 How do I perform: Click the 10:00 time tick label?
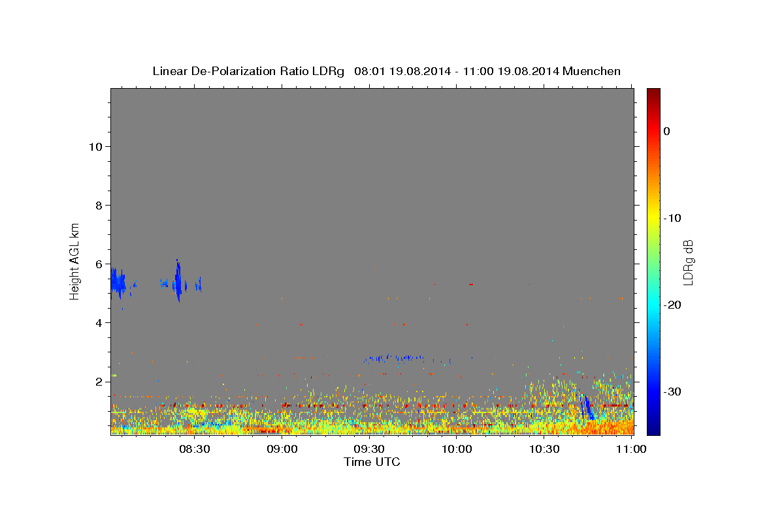(x=457, y=449)
